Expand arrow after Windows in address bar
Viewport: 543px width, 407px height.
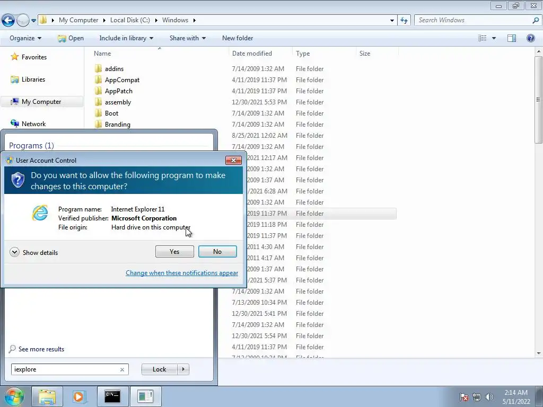pos(194,21)
